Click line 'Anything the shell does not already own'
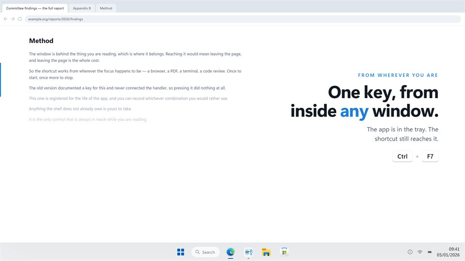Viewport: 465px width, 261px height. (x=80, y=109)
